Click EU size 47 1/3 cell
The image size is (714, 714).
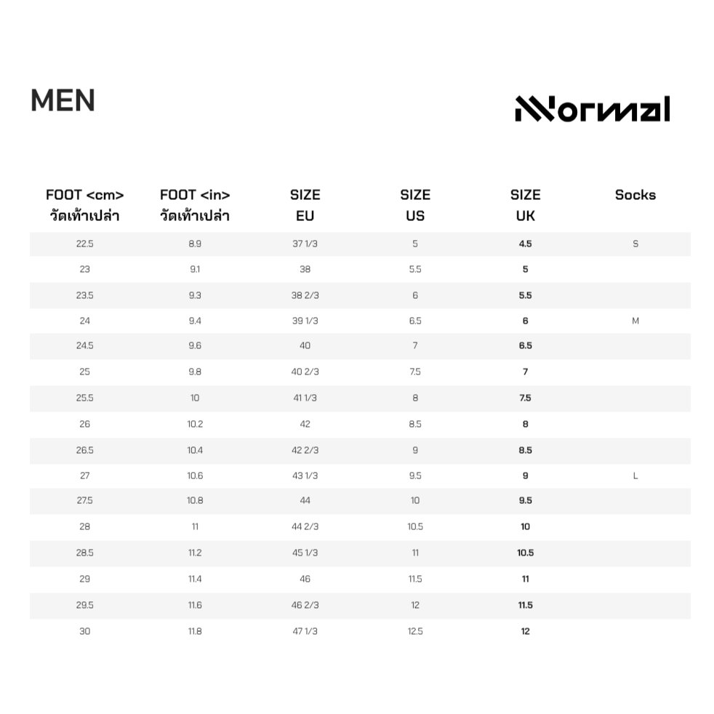coord(305,631)
